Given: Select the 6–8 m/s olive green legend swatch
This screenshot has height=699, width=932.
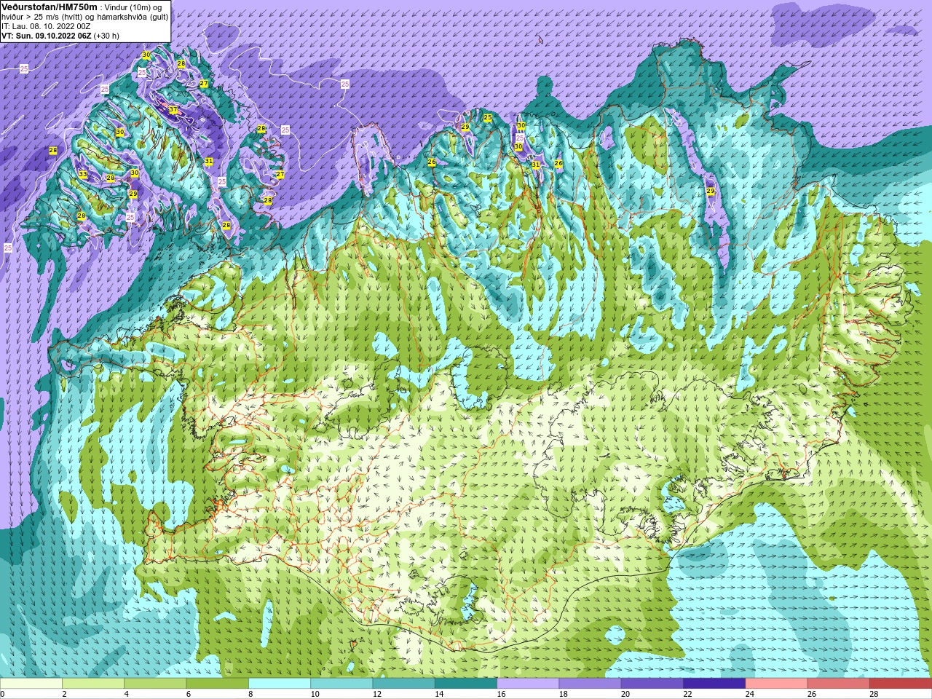Looking at the screenshot, I should coord(218,684).
